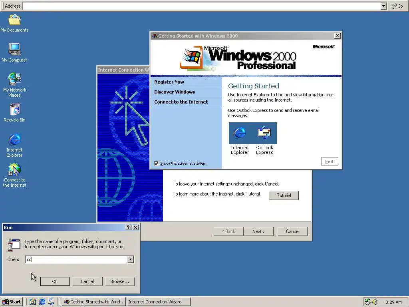Click Exit in Getting Started window
409x307 pixels.
coord(330,161)
